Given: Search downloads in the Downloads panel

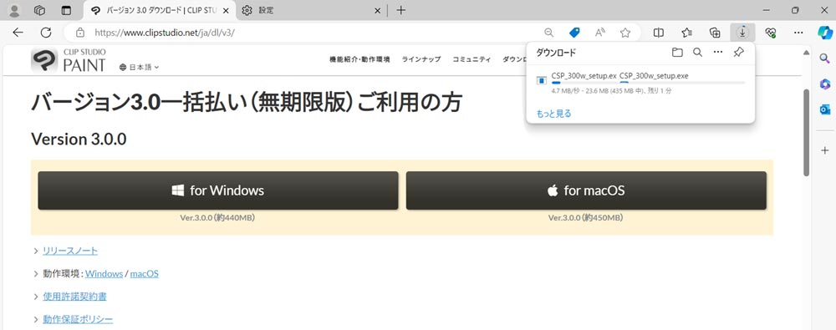Looking at the screenshot, I should [x=697, y=53].
